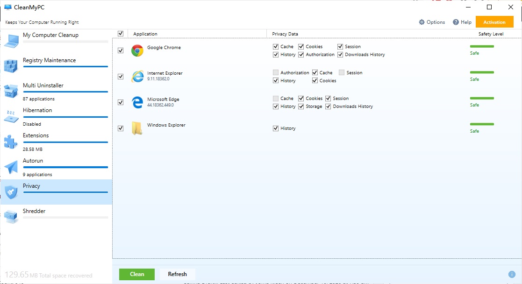The image size is (522, 284).
Task: Click the Hibernation sleeping laptop icon
Action: (x=11, y=116)
